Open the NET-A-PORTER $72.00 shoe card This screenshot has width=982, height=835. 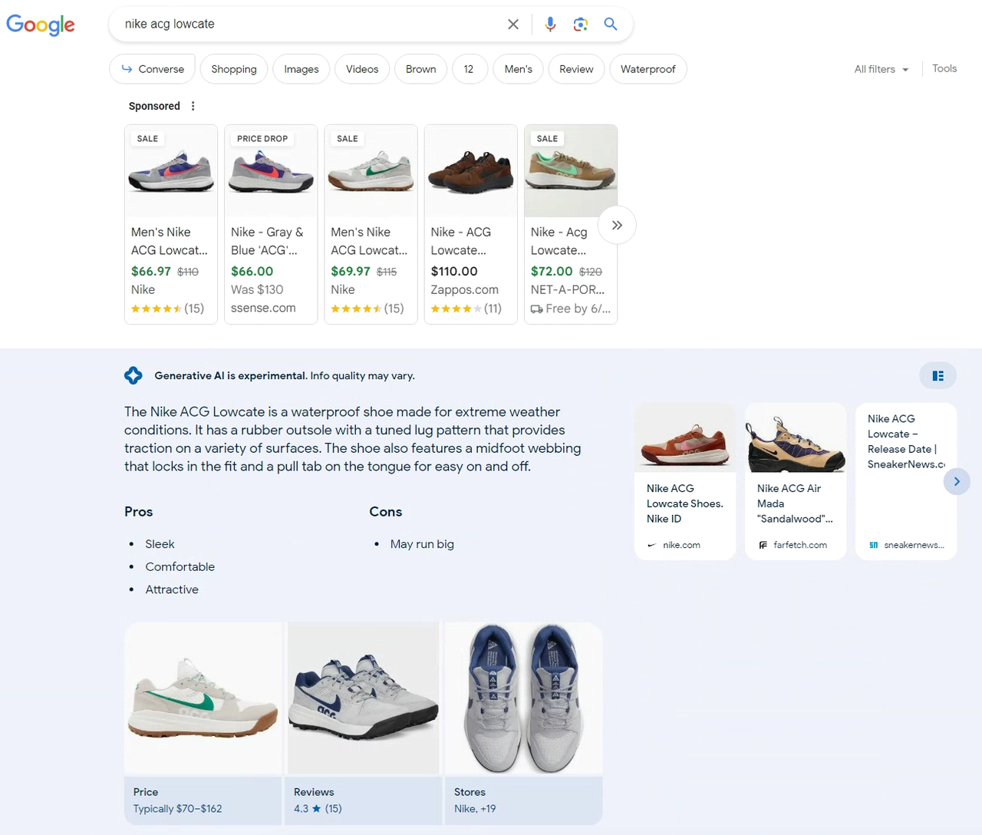[571, 224]
